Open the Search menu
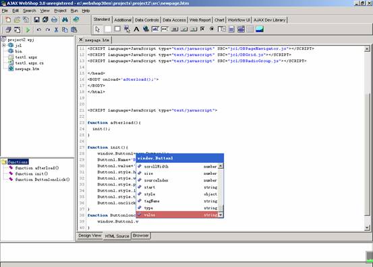Image resolution: width=373 pixels, height=267 pixels. (x=29, y=11)
